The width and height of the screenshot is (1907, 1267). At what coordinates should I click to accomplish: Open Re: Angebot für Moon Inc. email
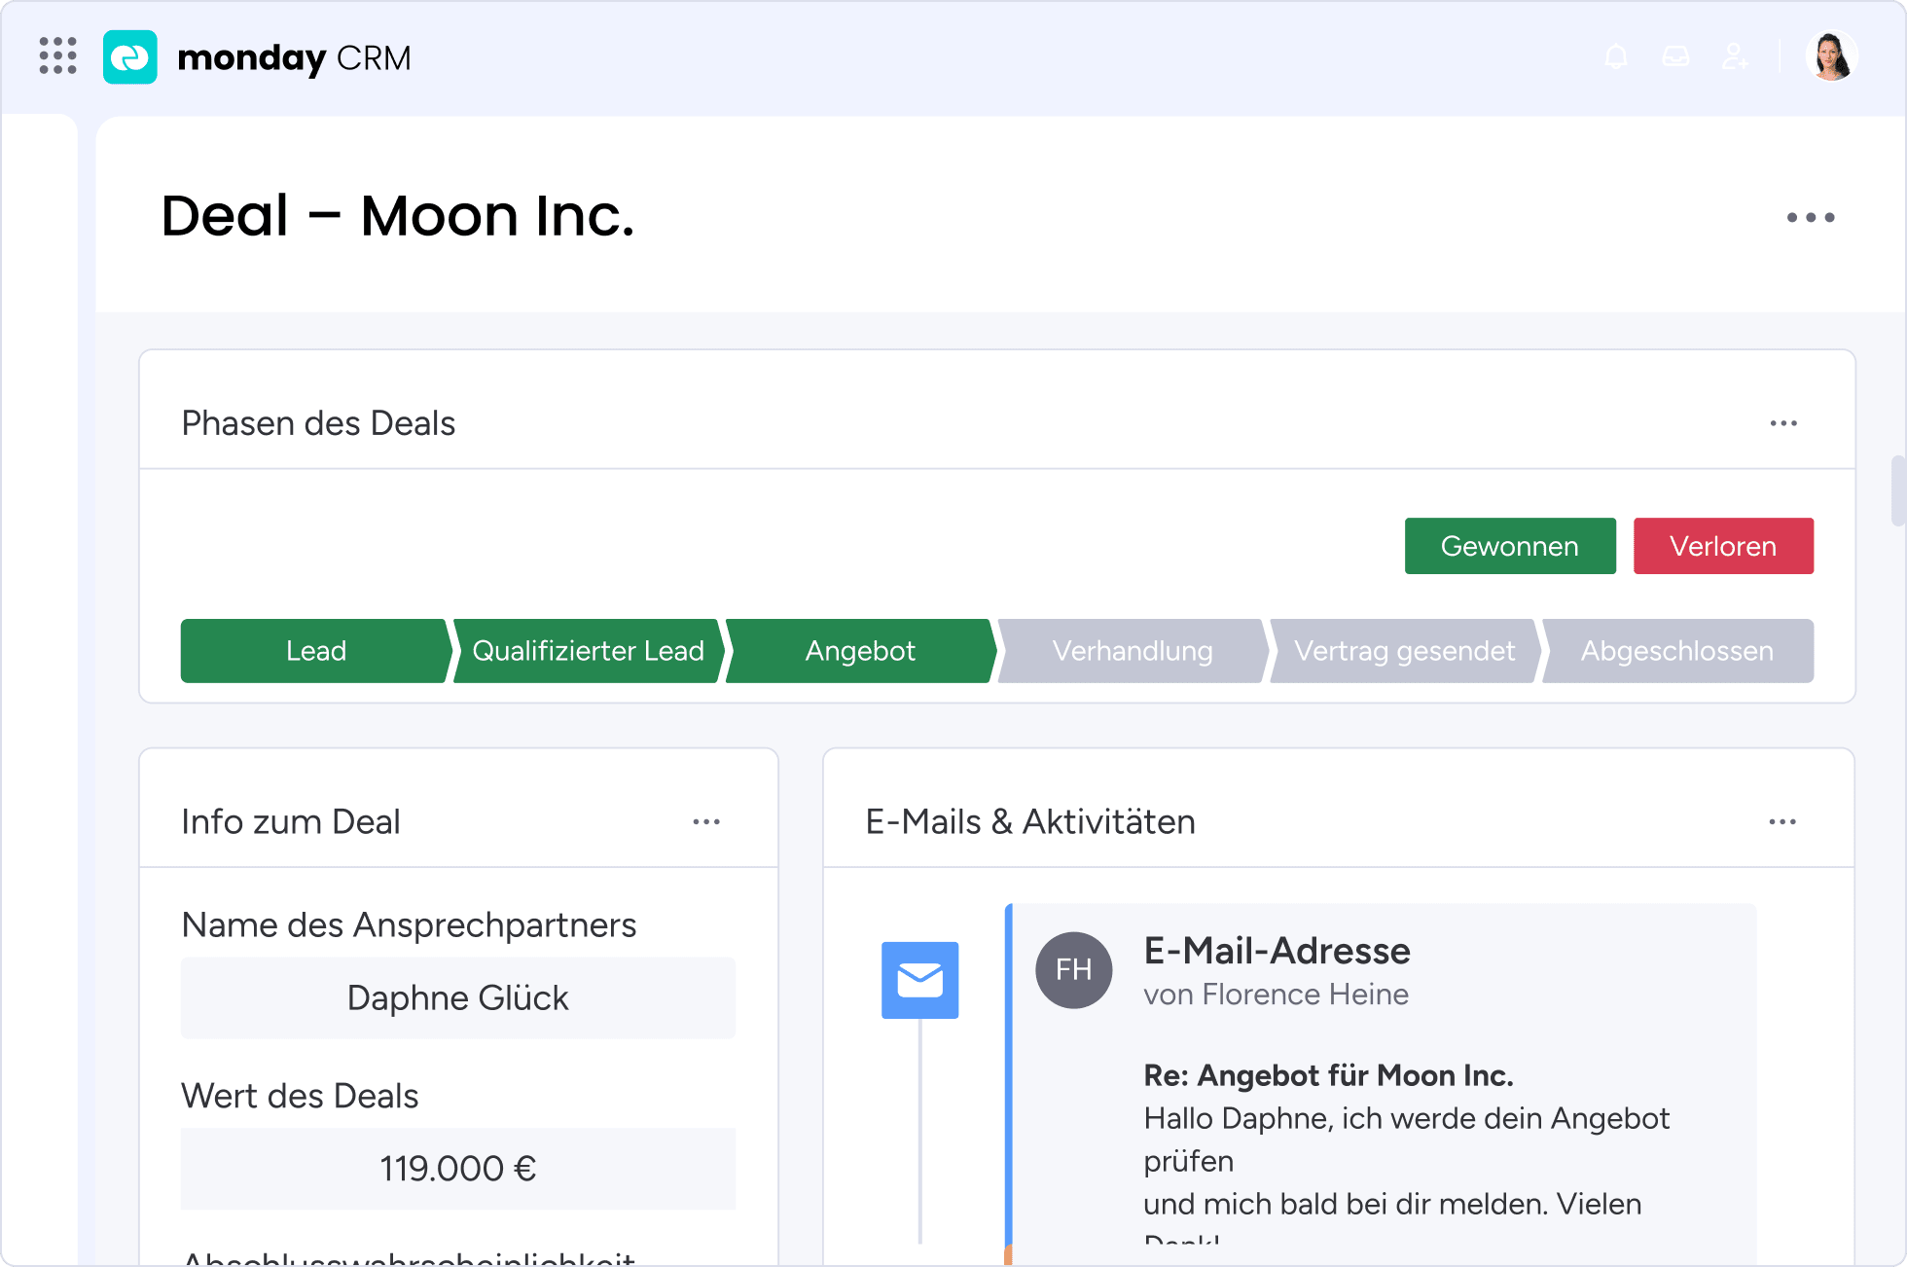coord(1328,1075)
